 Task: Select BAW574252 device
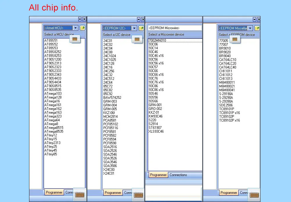coord(112,97)
